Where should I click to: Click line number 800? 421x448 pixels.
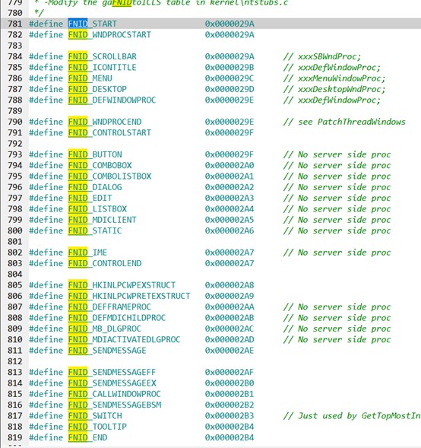[15, 230]
